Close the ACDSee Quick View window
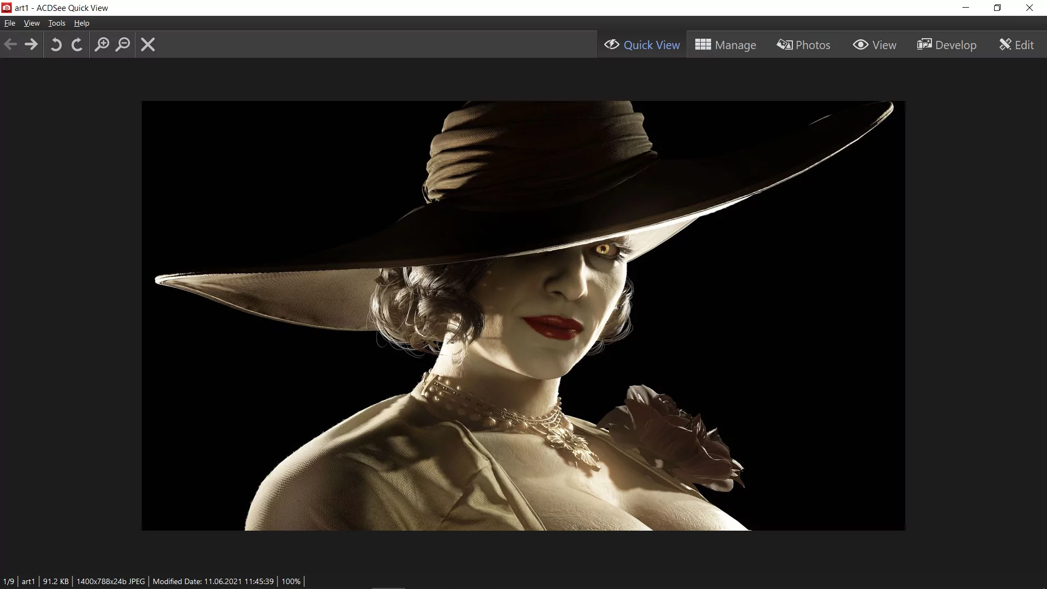 click(x=1030, y=8)
